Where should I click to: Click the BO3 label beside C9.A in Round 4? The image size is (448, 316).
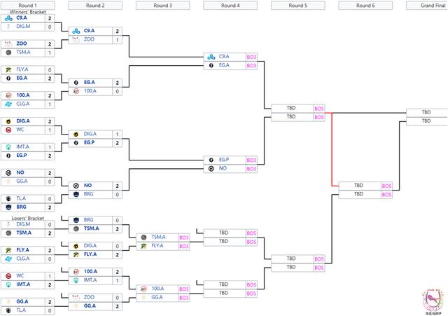(251, 57)
